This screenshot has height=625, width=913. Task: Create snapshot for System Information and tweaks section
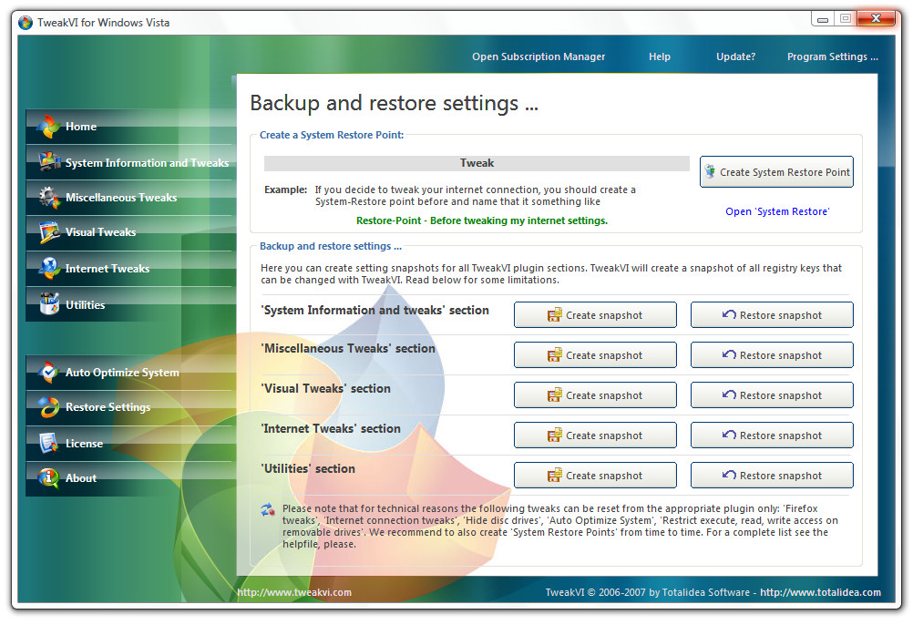(x=595, y=315)
